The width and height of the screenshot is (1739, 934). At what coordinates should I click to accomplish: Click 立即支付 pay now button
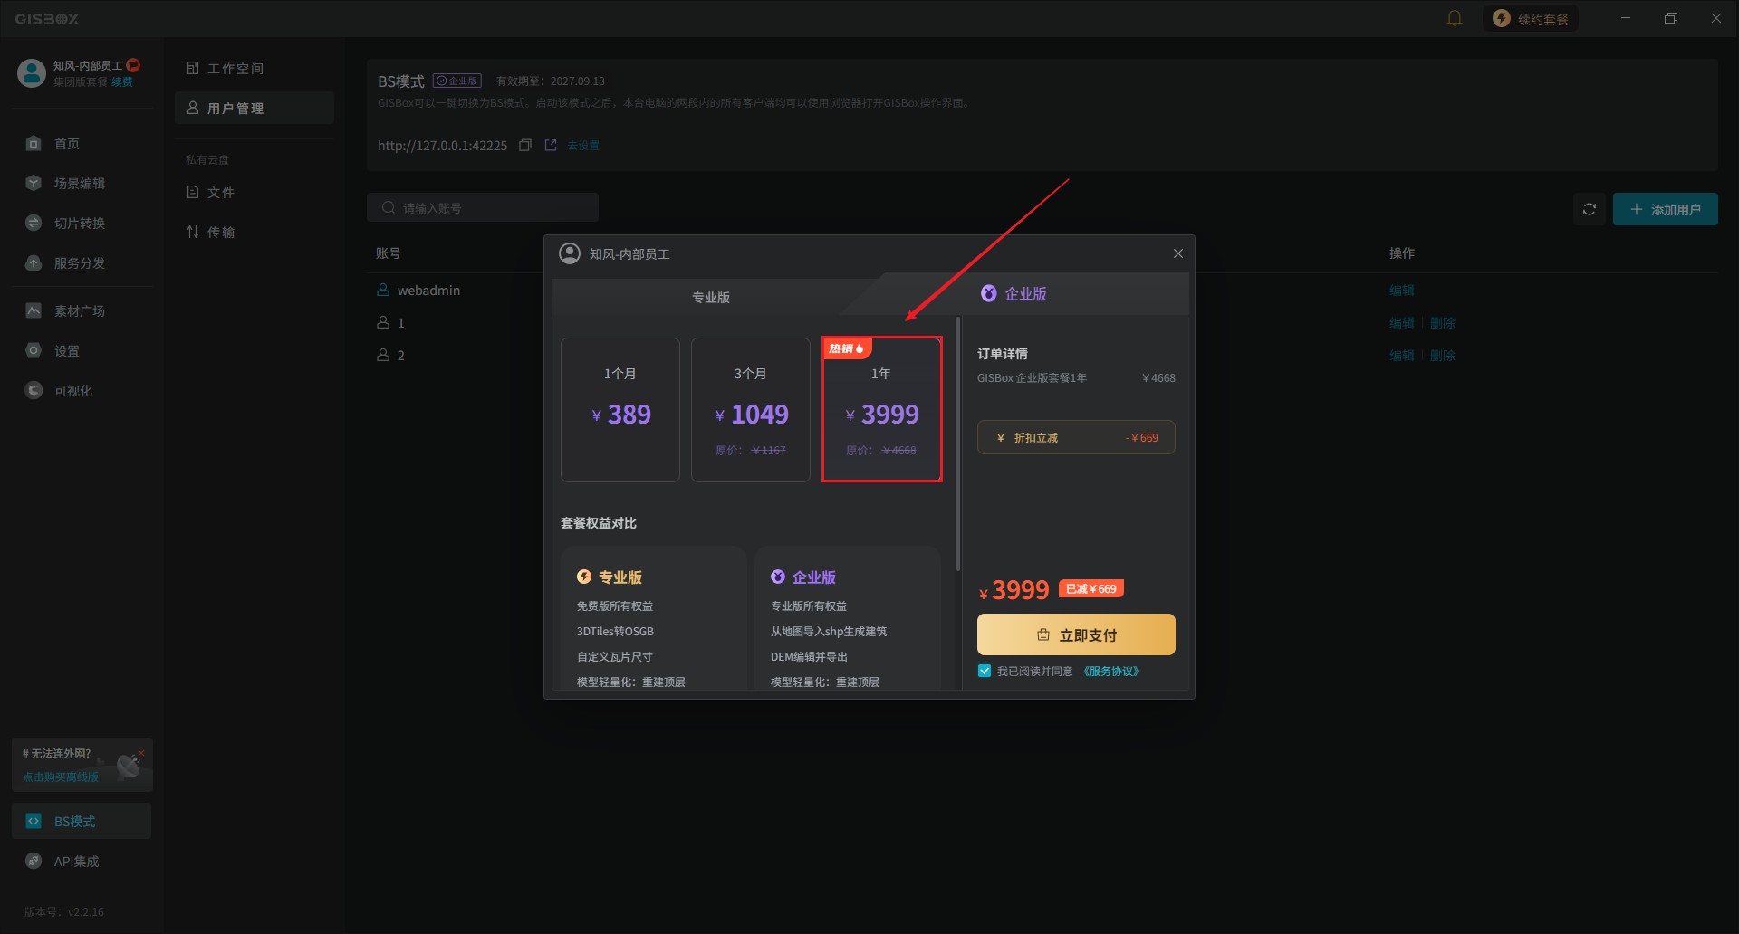(1076, 635)
